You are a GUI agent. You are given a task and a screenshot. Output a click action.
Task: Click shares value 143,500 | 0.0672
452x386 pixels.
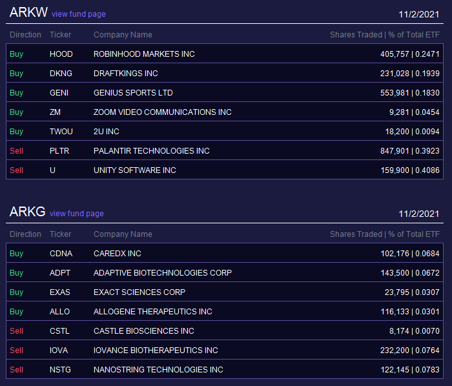click(x=410, y=273)
